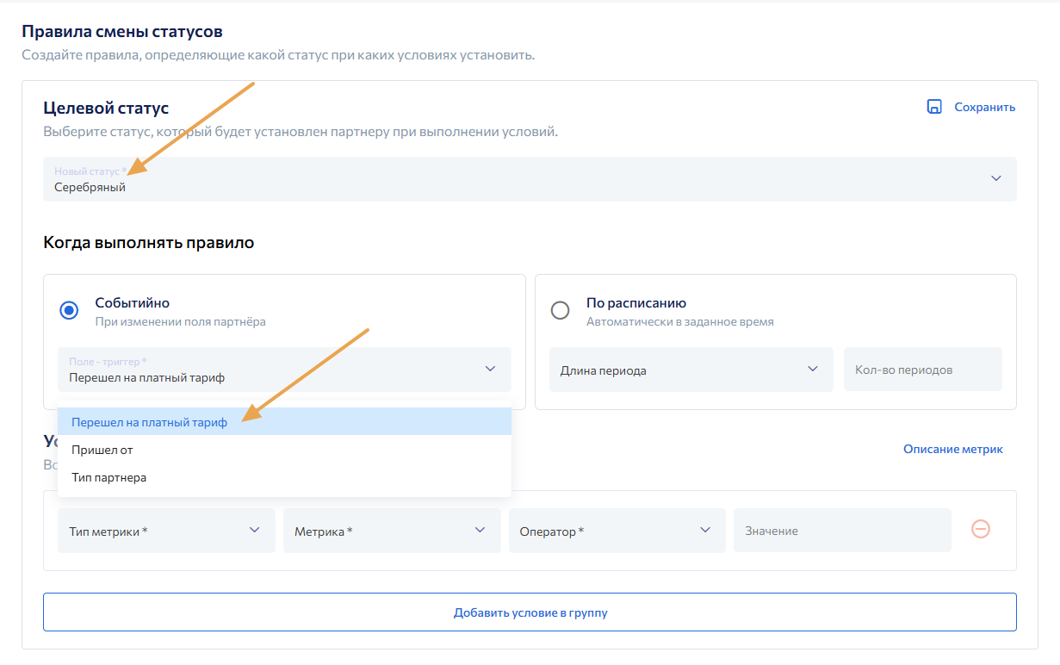Open the Оператор dropdown

pos(617,531)
